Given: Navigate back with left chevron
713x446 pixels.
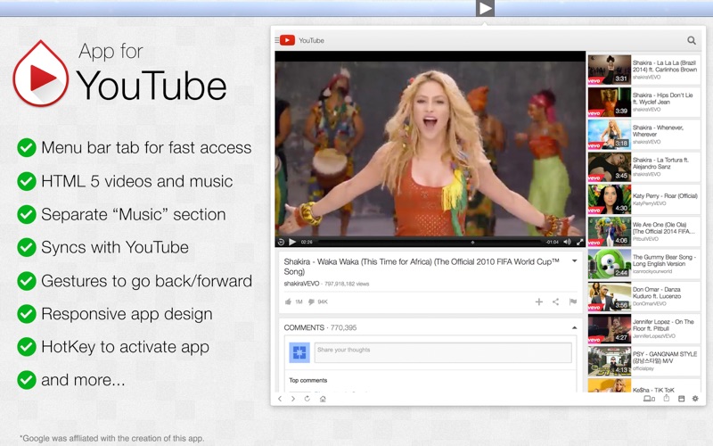Looking at the screenshot, I should coord(280,399).
